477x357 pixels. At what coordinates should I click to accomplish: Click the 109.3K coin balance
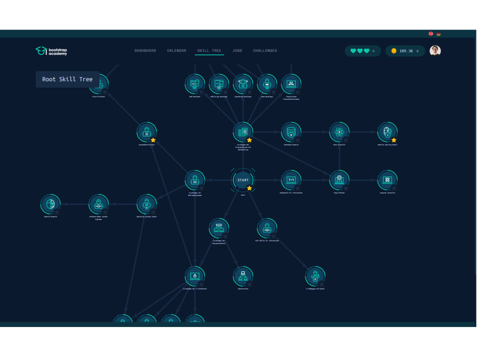(406, 51)
